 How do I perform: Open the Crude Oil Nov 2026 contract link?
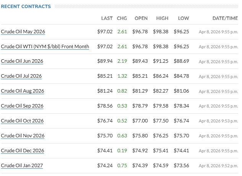[23, 136]
